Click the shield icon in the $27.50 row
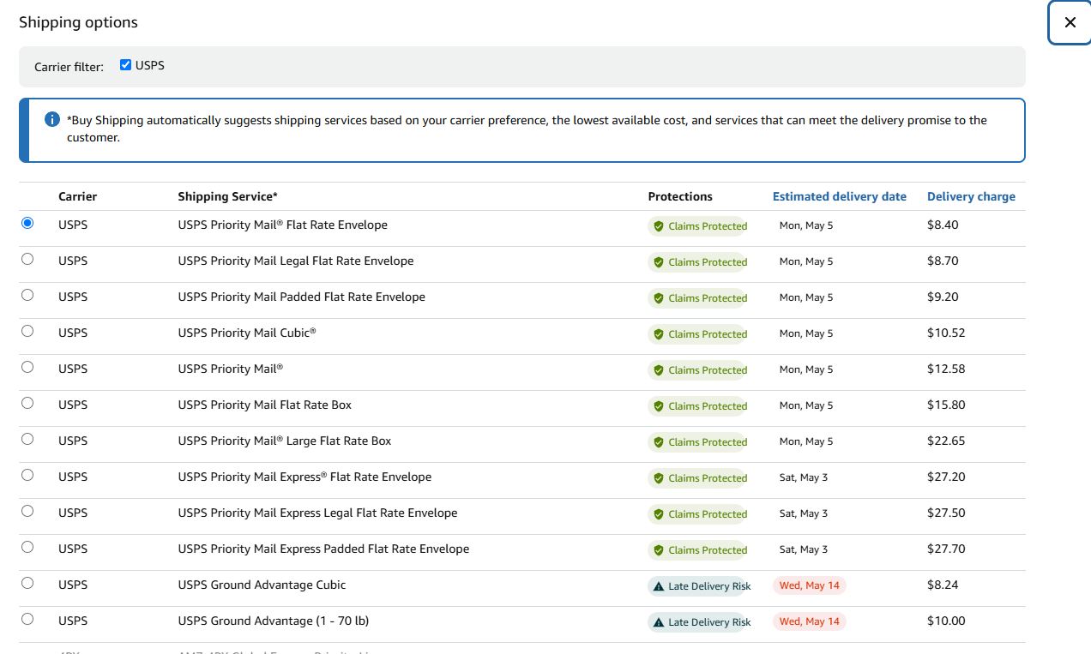Viewport: 1091px width, 654px height. 659,514
